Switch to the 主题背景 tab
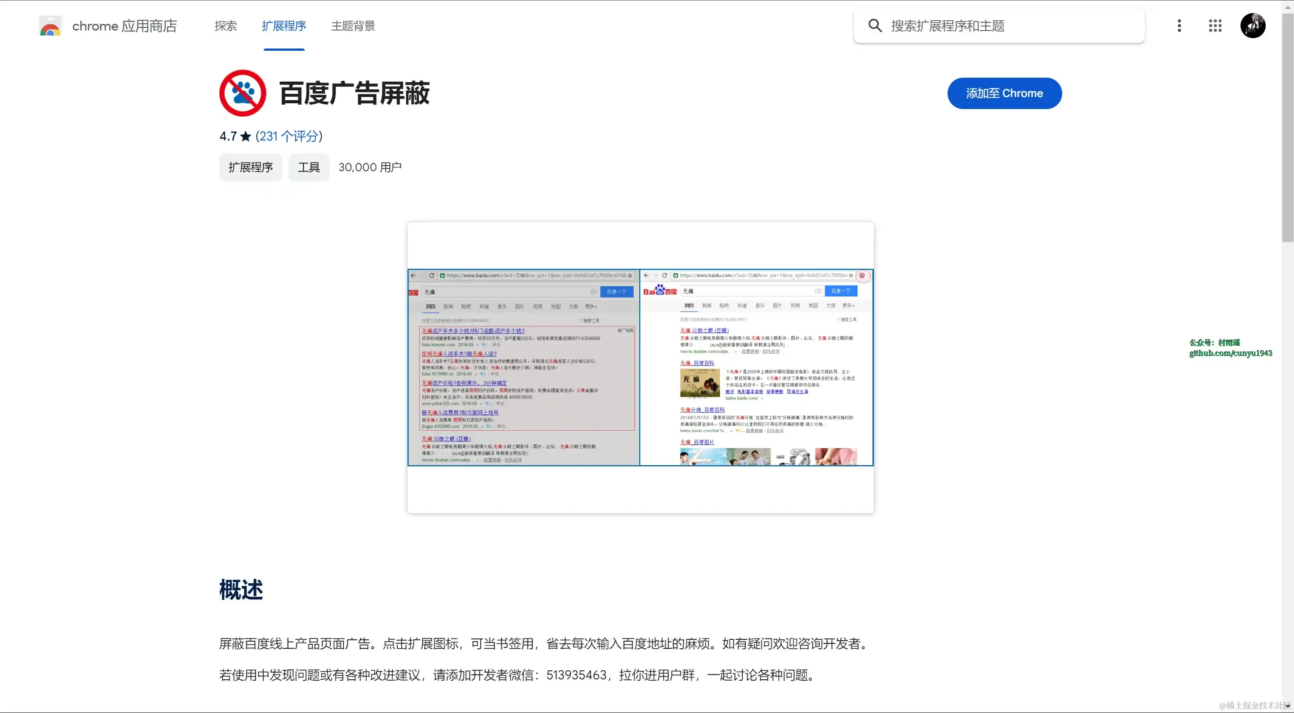The width and height of the screenshot is (1294, 713). (x=353, y=26)
